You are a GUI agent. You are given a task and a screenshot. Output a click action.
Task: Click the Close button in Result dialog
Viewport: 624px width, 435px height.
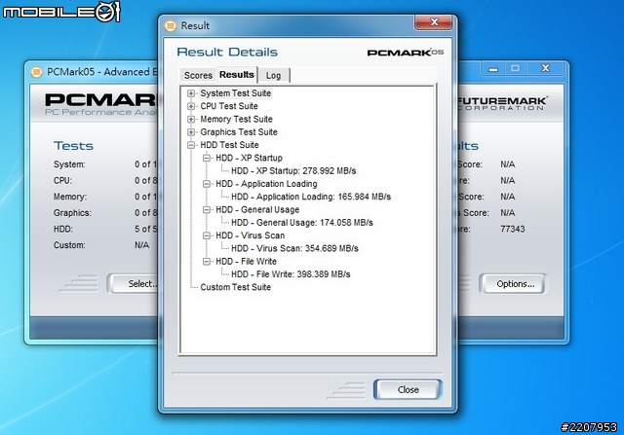[x=408, y=389]
